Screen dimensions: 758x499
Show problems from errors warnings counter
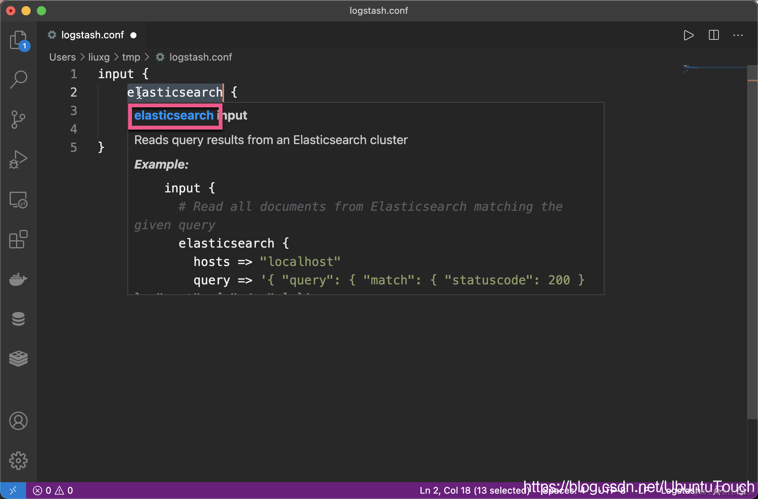point(53,490)
